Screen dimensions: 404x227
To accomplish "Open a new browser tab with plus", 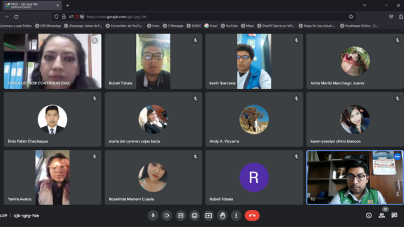I will [x=68, y=6].
